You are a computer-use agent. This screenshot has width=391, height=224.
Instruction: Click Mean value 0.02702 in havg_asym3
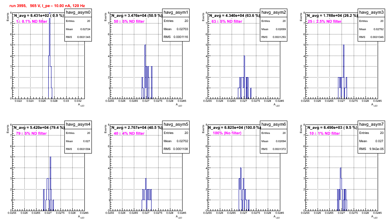378,29
